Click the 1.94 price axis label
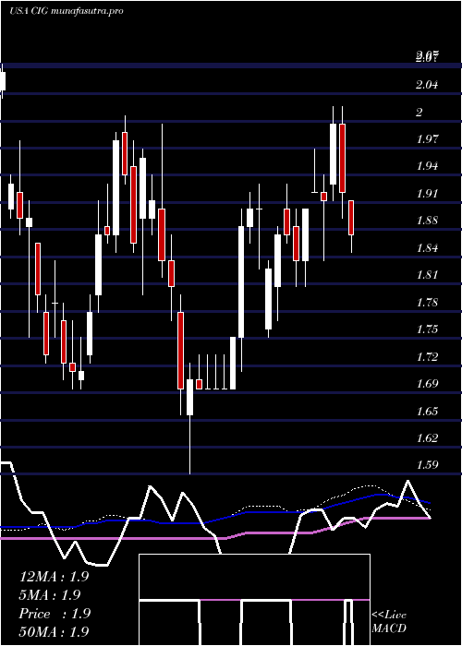Image resolution: width=462 pixels, height=646 pixels. click(427, 166)
